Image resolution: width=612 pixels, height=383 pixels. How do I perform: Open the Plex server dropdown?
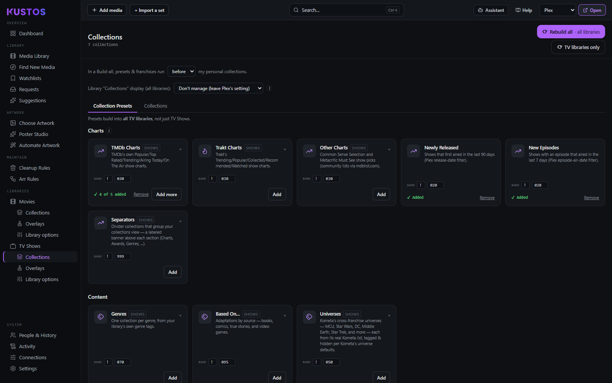tap(558, 10)
